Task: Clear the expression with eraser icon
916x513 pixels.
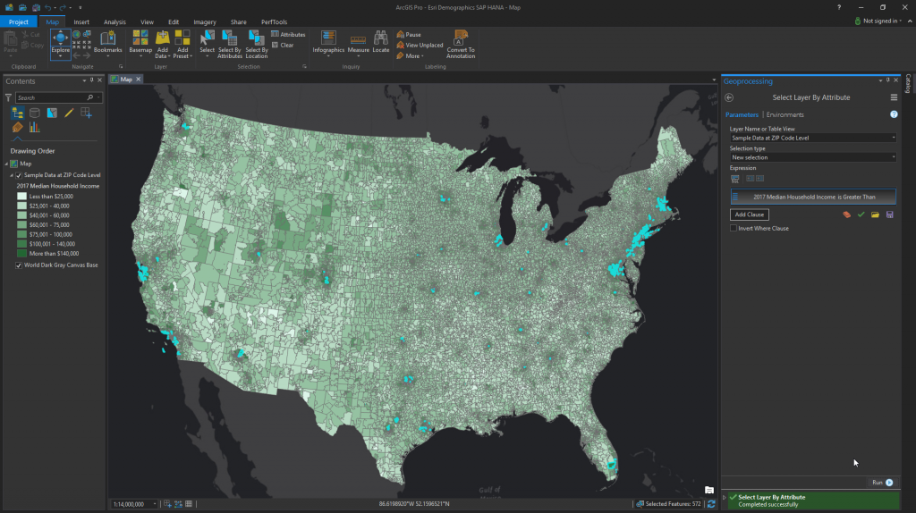Action: tap(846, 214)
